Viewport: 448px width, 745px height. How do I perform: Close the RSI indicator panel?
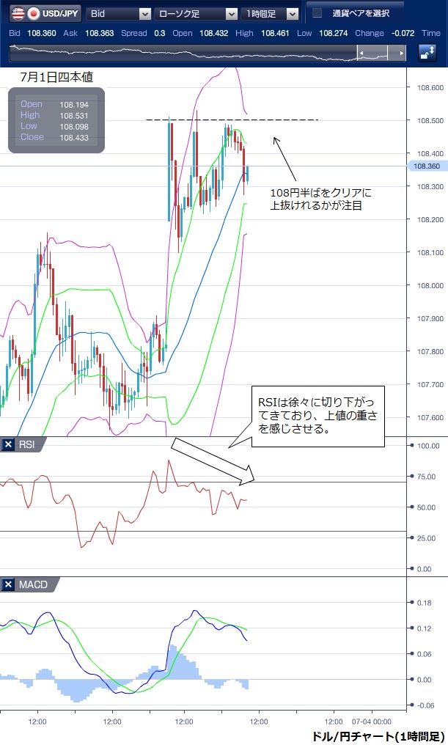[x=8, y=444]
